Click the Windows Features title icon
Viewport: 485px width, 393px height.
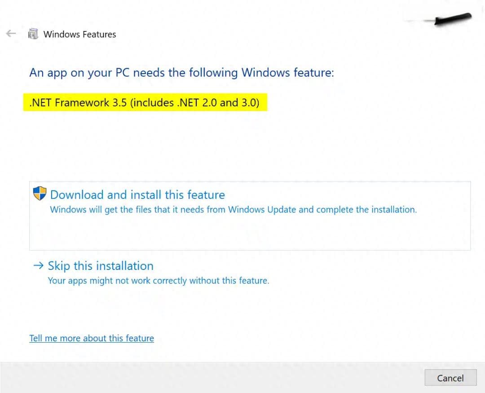pos(33,34)
